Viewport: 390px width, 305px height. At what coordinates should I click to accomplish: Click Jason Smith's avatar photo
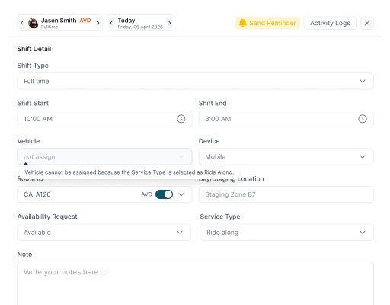click(33, 23)
